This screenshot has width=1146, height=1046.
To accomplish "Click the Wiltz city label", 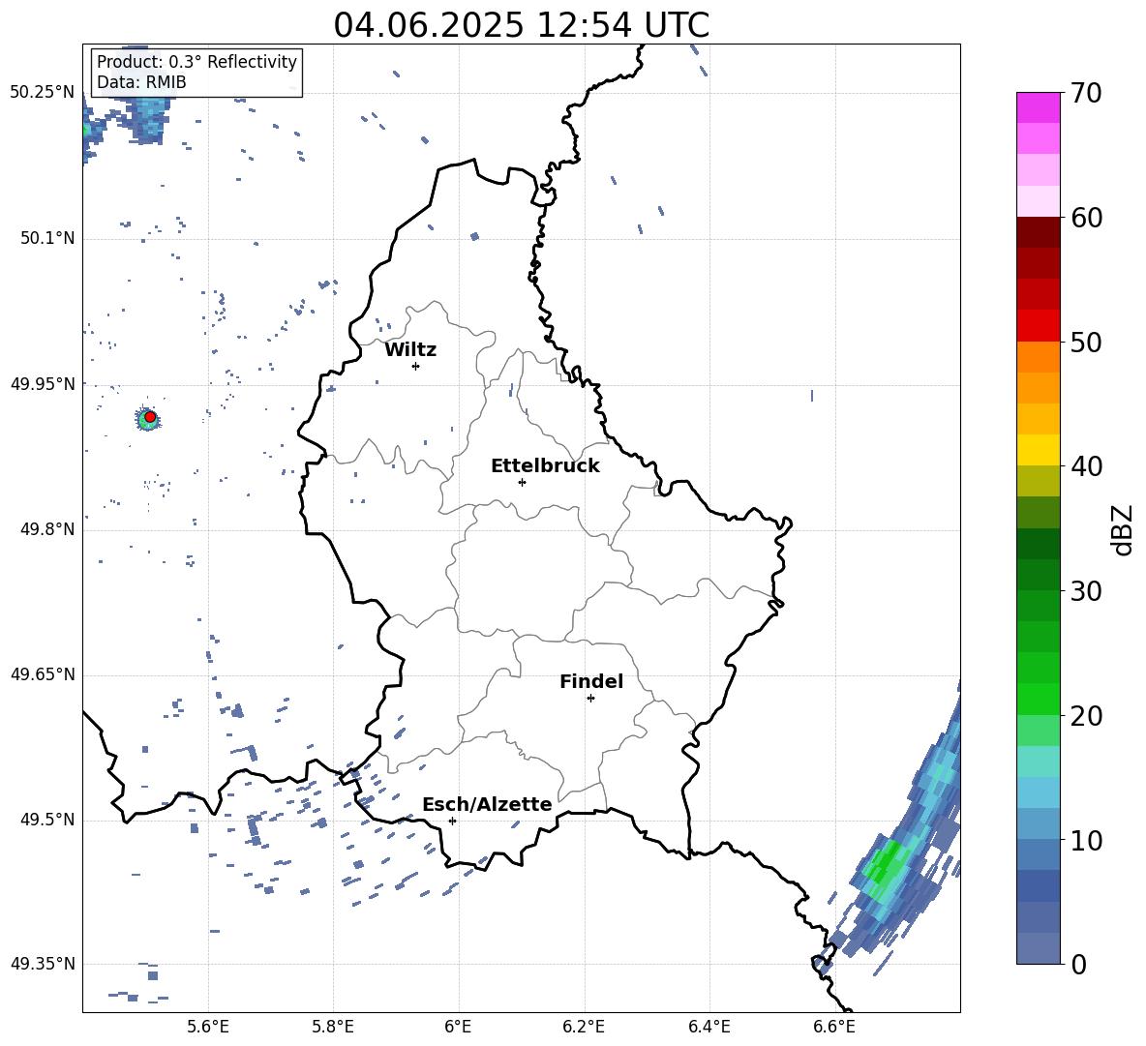I will [x=410, y=350].
